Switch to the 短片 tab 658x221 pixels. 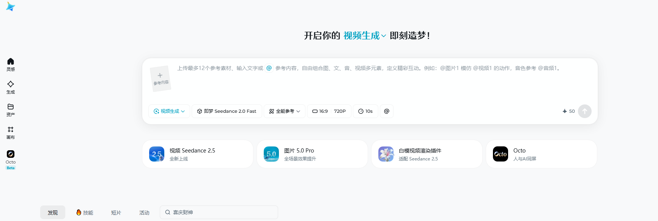click(x=116, y=213)
